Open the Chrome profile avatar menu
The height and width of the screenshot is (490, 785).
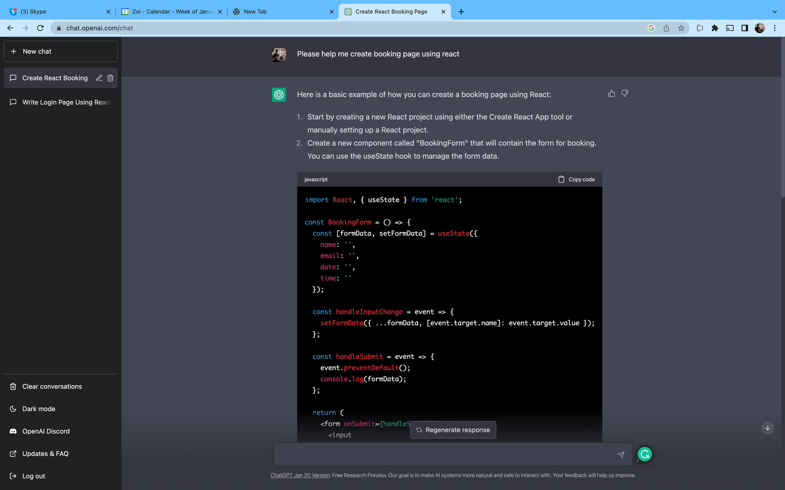pyautogui.click(x=759, y=28)
